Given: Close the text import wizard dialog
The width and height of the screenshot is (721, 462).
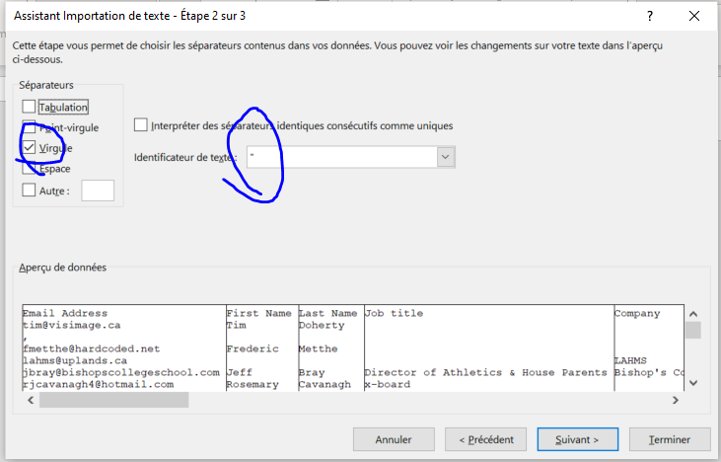Looking at the screenshot, I should (693, 18).
